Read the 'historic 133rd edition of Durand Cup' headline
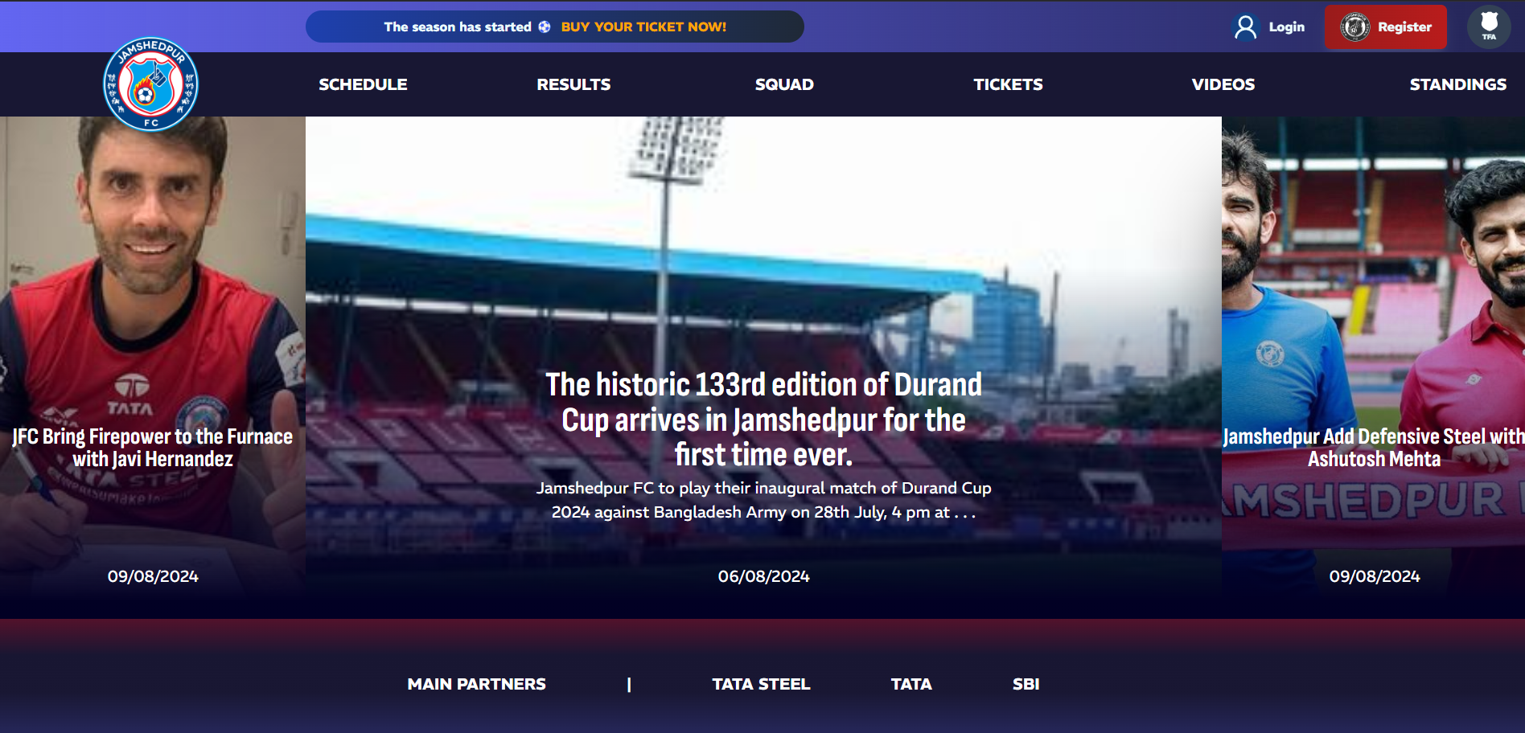1525x733 pixels. (763, 420)
